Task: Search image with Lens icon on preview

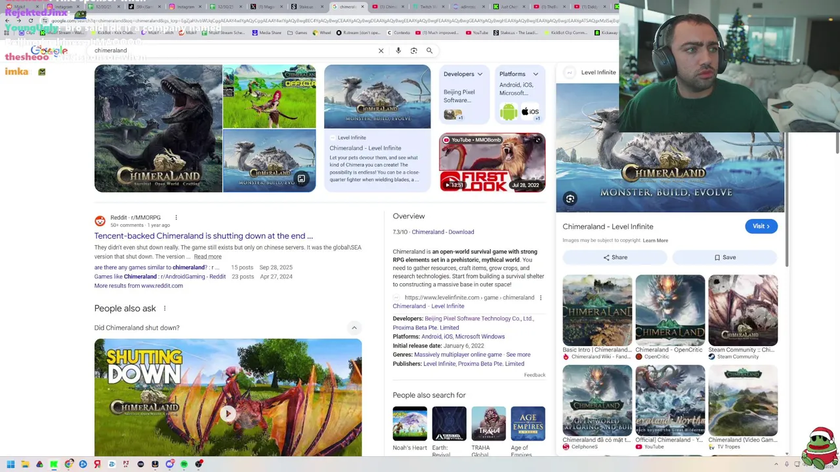Action: coord(570,199)
